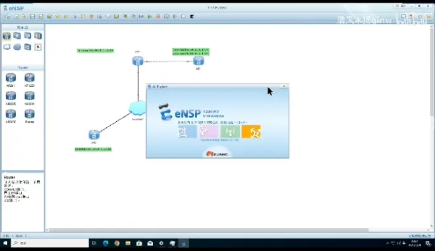This screenshot has height=251, width=435.
Task: Open Task View on the taskbar
Action: tap(94, 243)
